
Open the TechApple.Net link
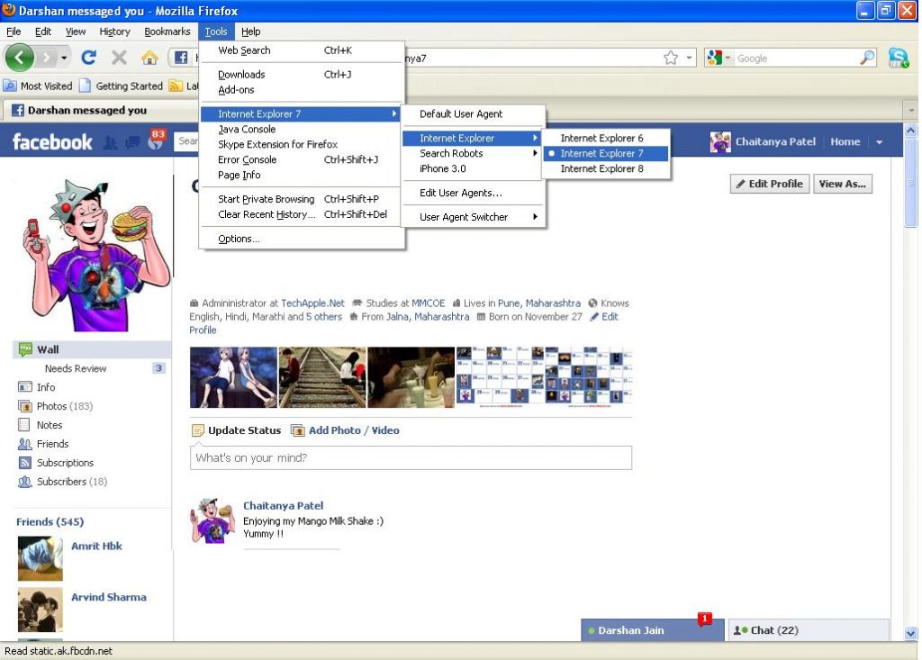312,303
